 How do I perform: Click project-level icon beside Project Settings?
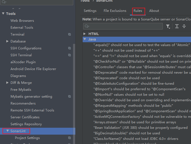[69, 138]
